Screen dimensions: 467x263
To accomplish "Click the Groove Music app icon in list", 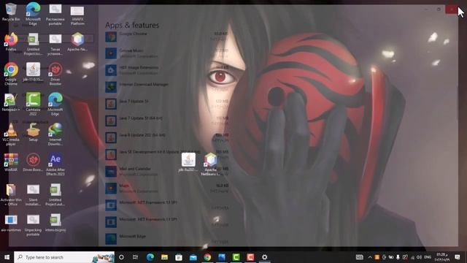I will [111, 53].
